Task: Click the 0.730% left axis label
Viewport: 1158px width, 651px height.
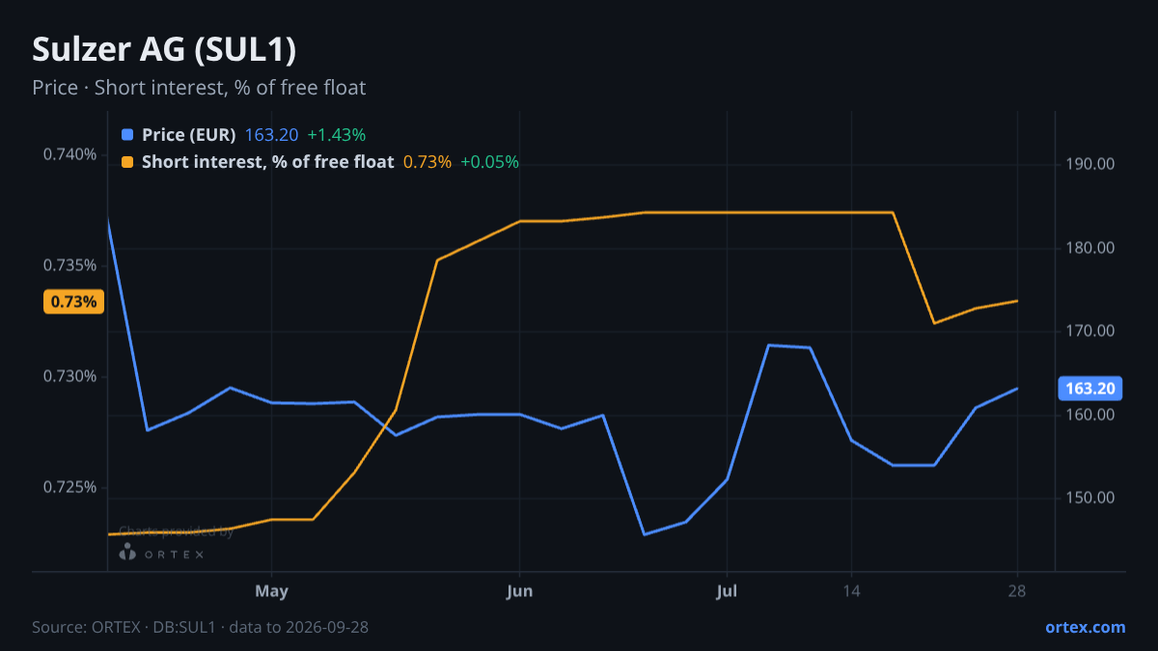Action: pos(70,376)
